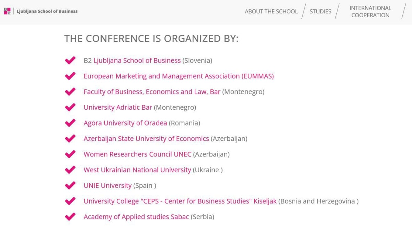Click checkmark icon beside EUMMAS association
The height and width of the screenshot is (226, 412).
[70, 76]
